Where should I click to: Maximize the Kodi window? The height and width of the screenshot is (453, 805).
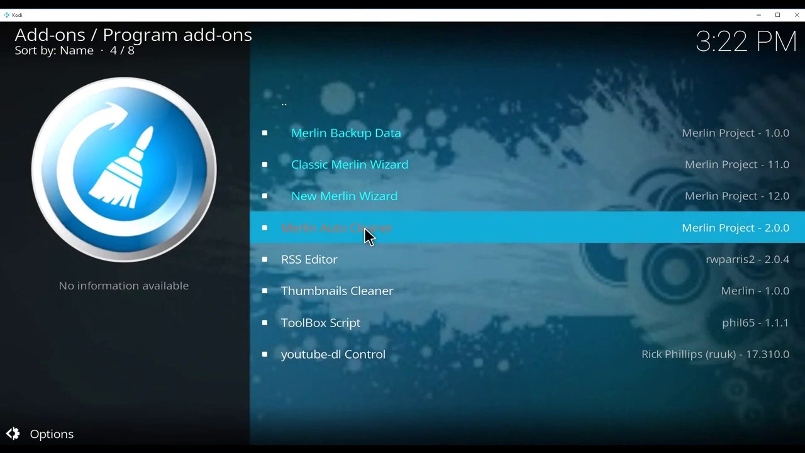tap(777, 15)
